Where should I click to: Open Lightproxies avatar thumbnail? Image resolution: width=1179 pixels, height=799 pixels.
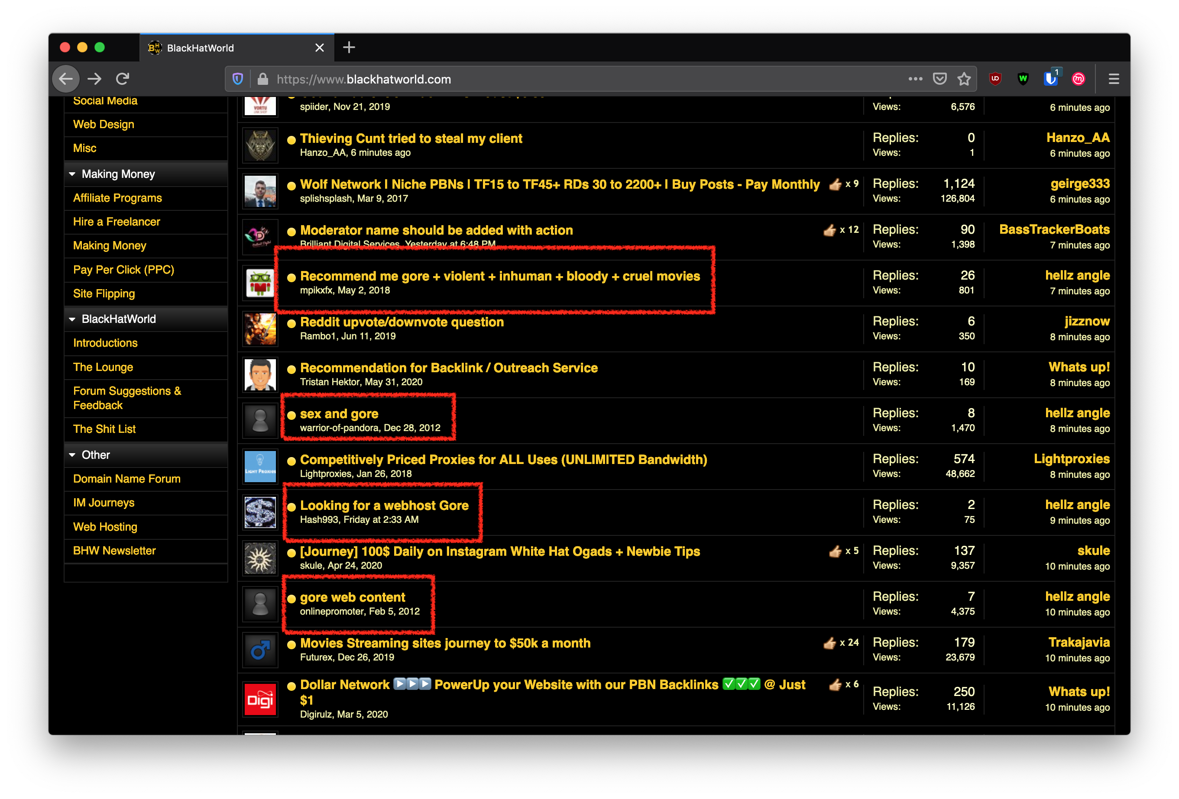[260, 467]
